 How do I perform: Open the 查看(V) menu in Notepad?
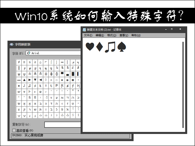(x=124, y=35)
